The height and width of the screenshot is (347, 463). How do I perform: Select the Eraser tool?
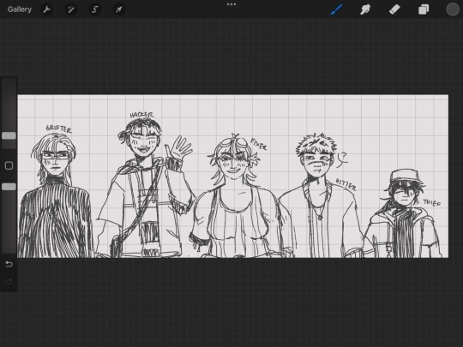coord(394,9)
